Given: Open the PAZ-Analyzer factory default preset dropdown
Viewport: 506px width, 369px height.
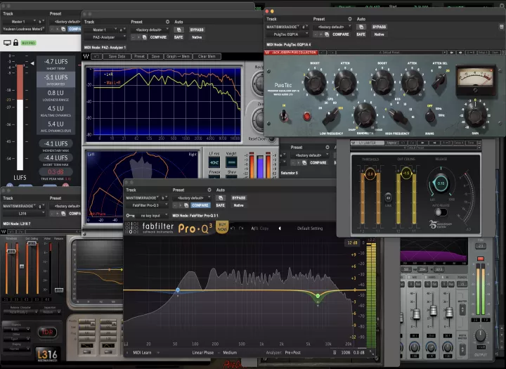Looking at the screenshot, I should pyautogui.click(x=150, y=30).
